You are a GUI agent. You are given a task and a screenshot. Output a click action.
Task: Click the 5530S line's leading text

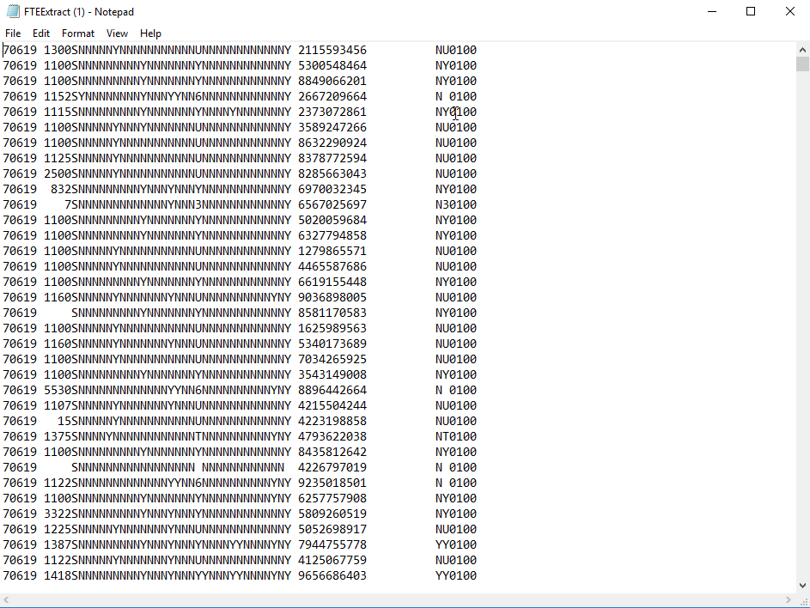tap(147, 391)
